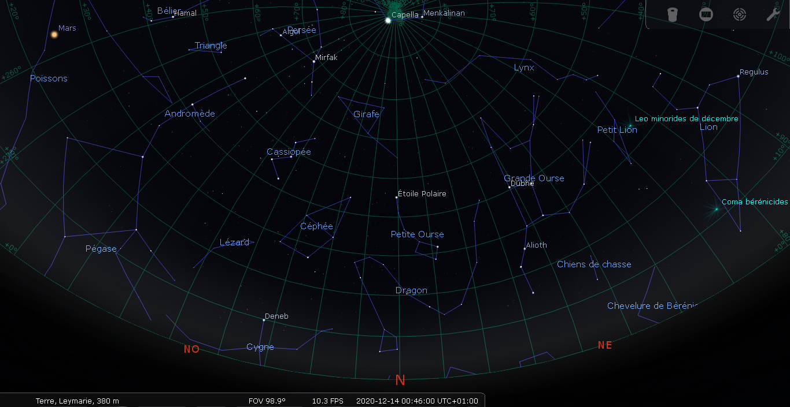Screen dimensions: 790x407
Task: Select the Petite Ourse constellation label
Action: 418,234
